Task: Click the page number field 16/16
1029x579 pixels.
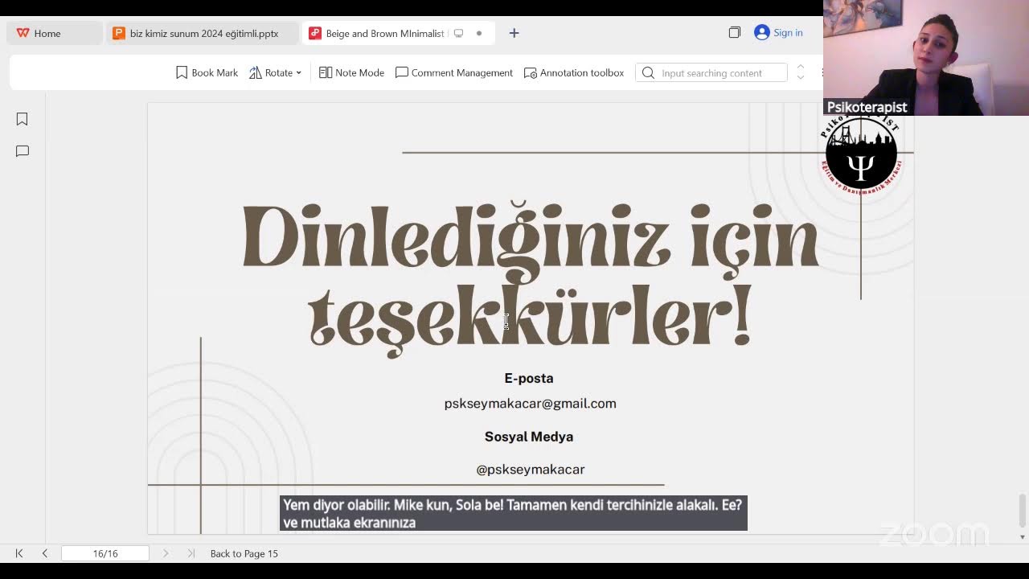Action: pyautogui.click(x=105, y=553)
